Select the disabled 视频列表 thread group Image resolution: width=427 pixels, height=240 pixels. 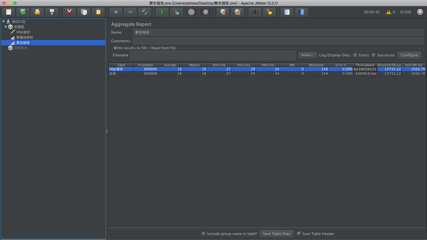coord(21,48)
